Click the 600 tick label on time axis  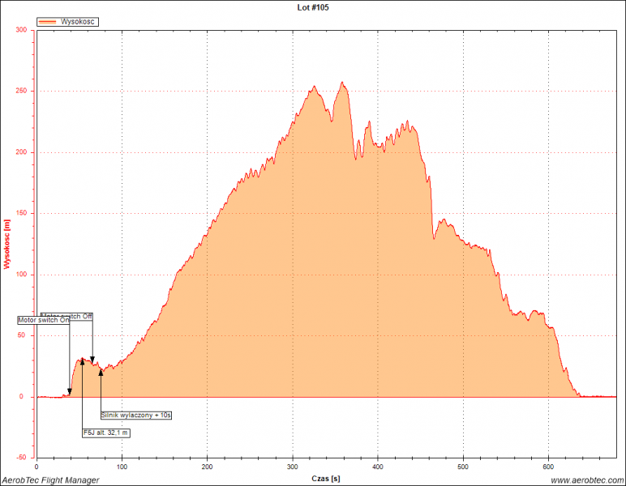(x=548, y=467)
